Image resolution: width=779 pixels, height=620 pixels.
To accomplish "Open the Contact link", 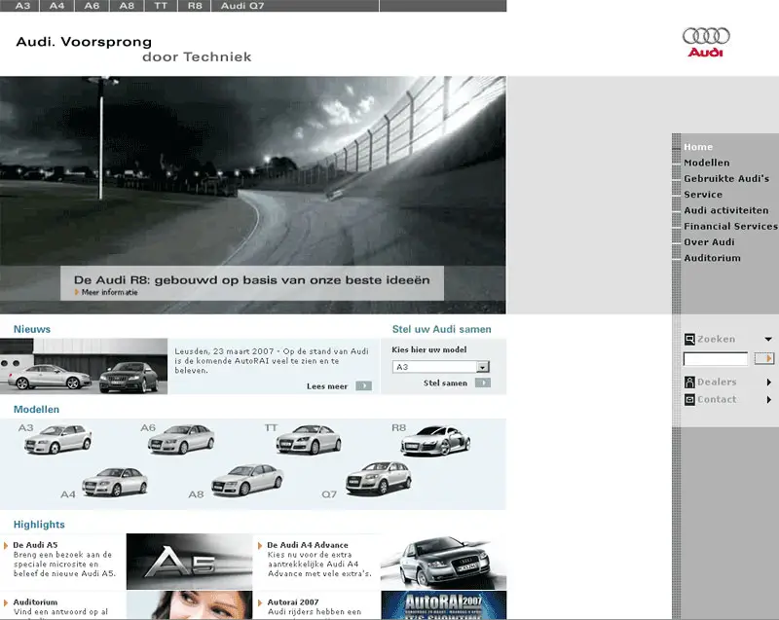I will tap(717, 400).
